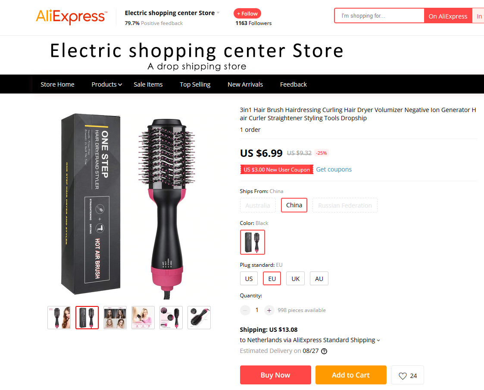Select the first thumbnail with woman's hair
The image size is (484, 390).
coord(59,318)
